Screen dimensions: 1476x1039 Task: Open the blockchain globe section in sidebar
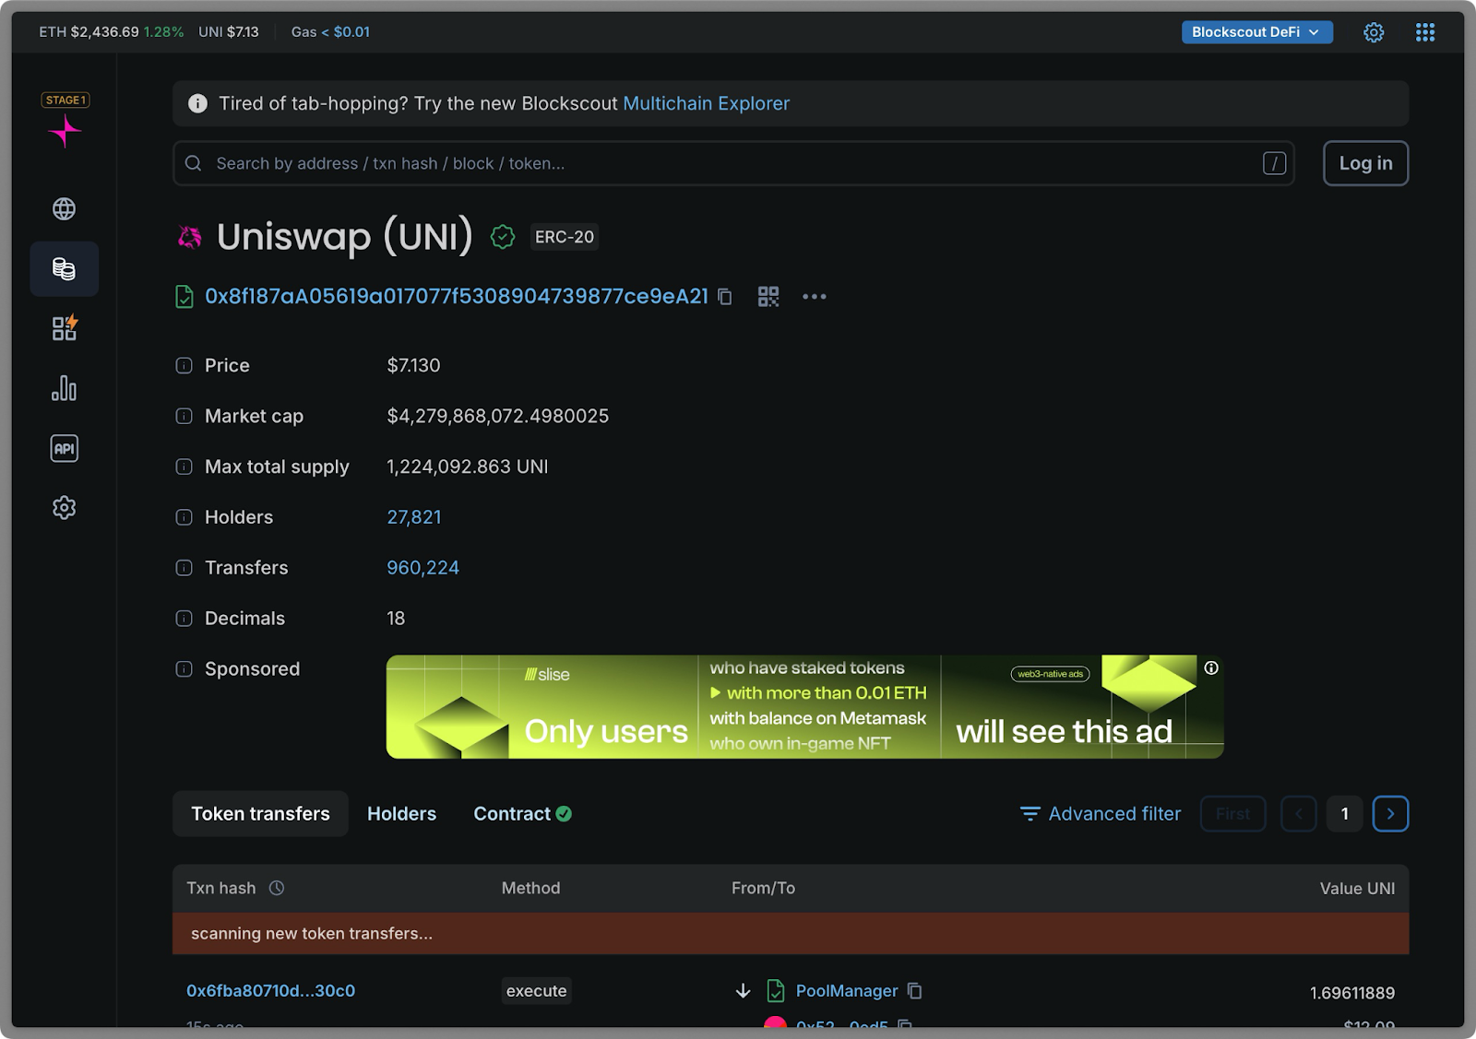tap(64, 208)
